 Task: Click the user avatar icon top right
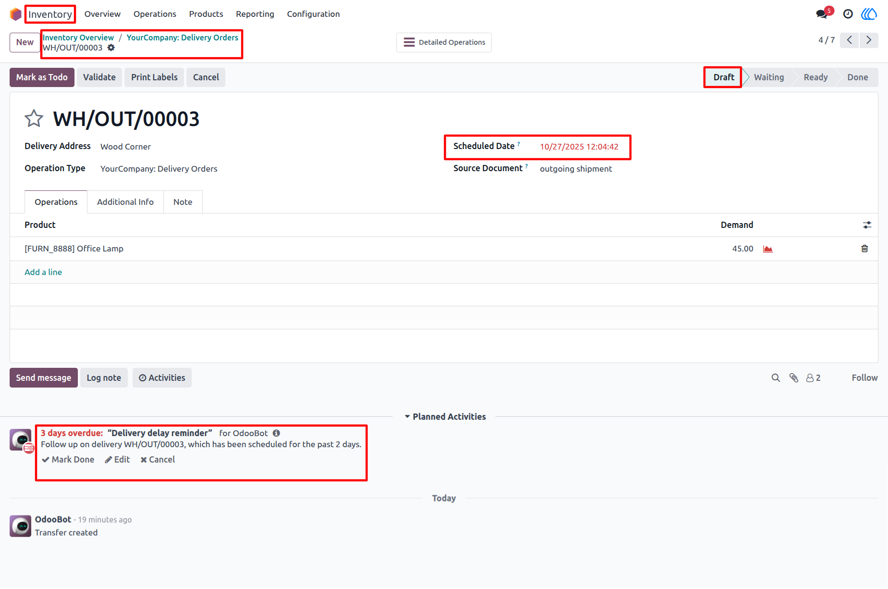(x=869, y=14)
